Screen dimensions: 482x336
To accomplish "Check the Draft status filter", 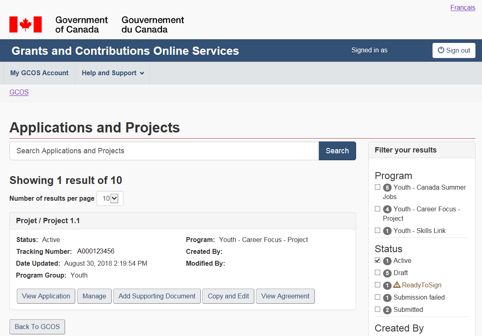I will coord(377,273).
